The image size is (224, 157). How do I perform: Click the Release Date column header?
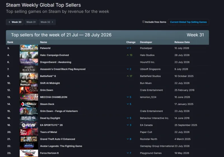coord(182,42)
